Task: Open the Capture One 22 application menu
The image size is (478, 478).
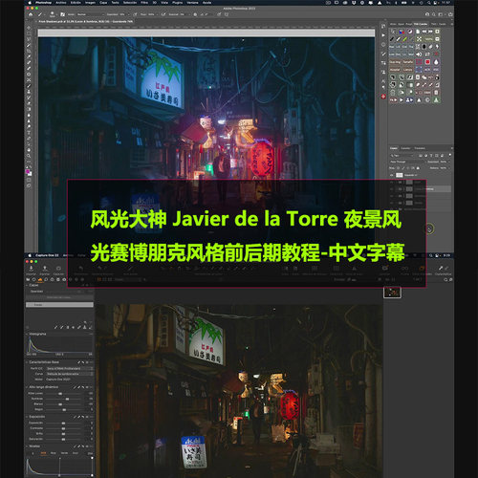Action: click(47, 255)
